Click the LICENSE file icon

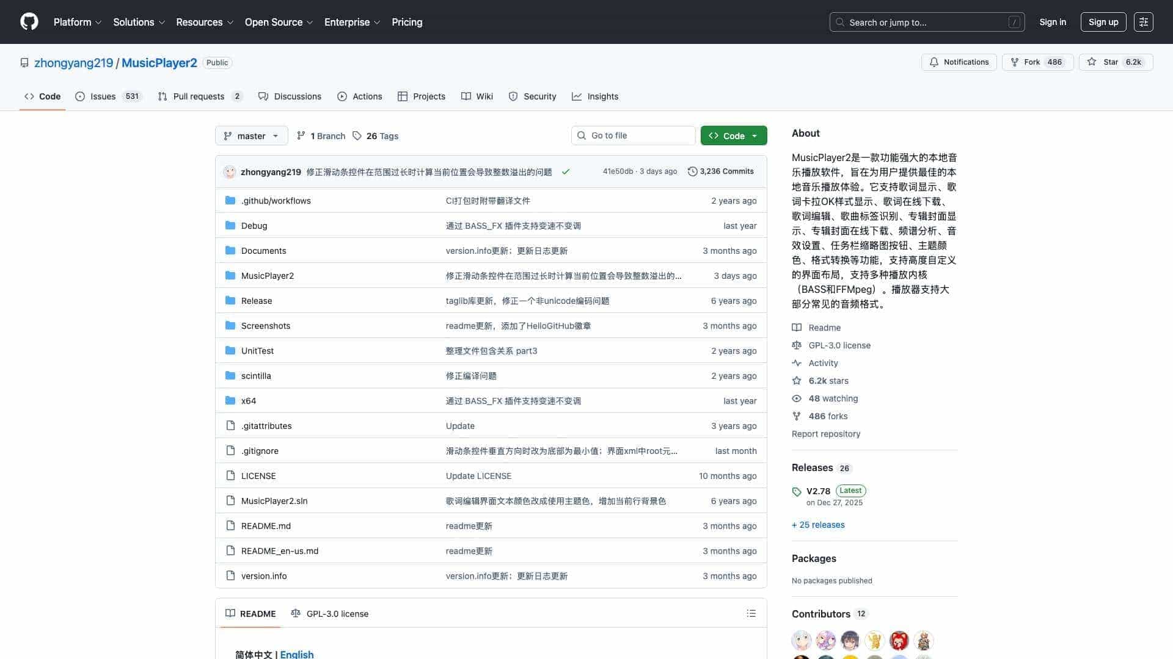tap(230, 476)
